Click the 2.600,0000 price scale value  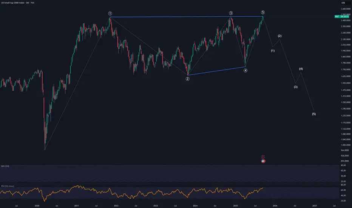click(x=346, y=9)
